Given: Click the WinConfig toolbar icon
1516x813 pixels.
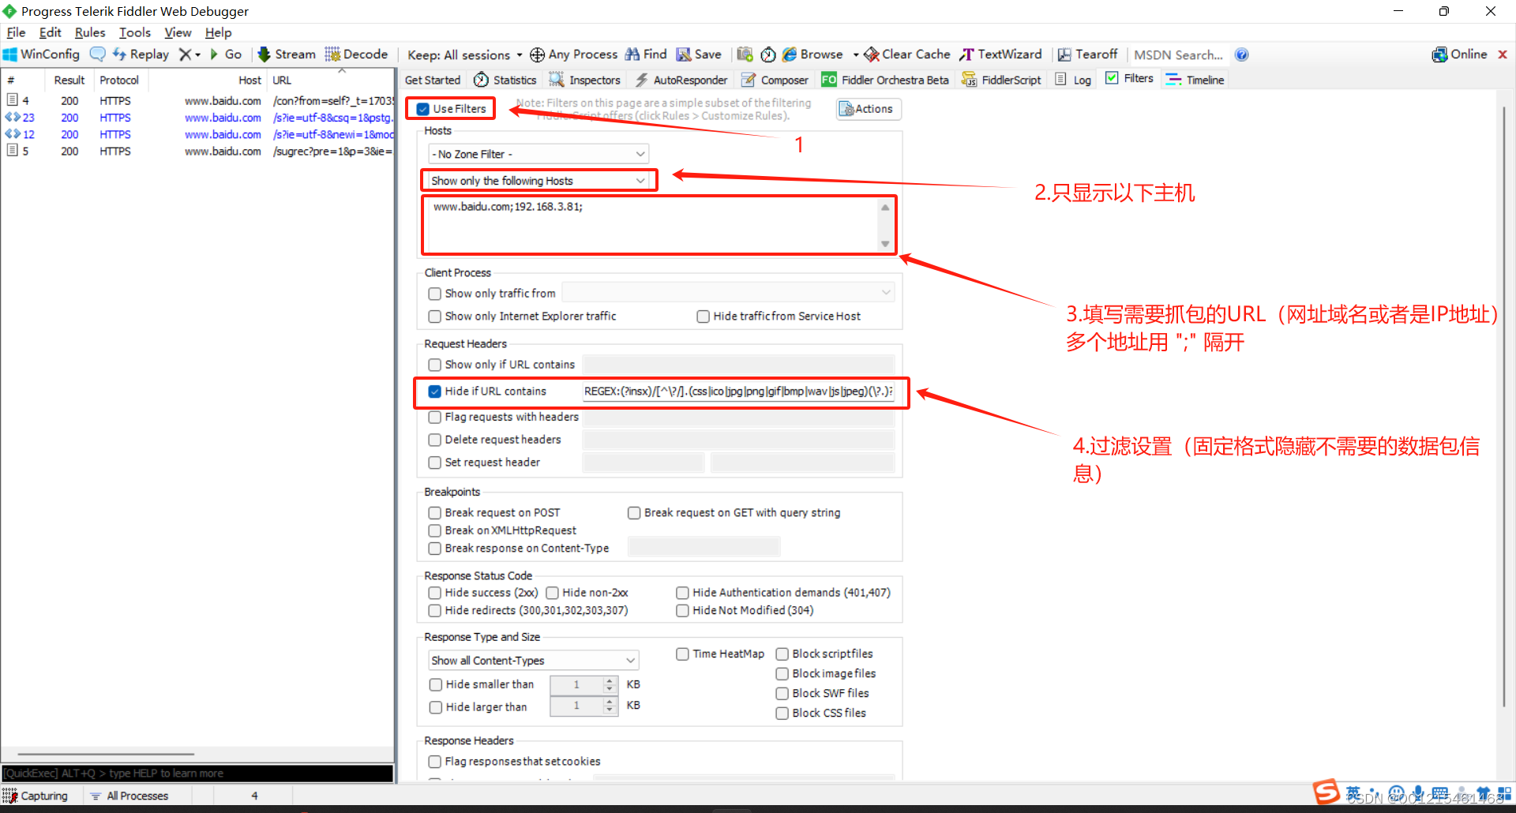Looking at the screenshot, I should tap(10, 54).
